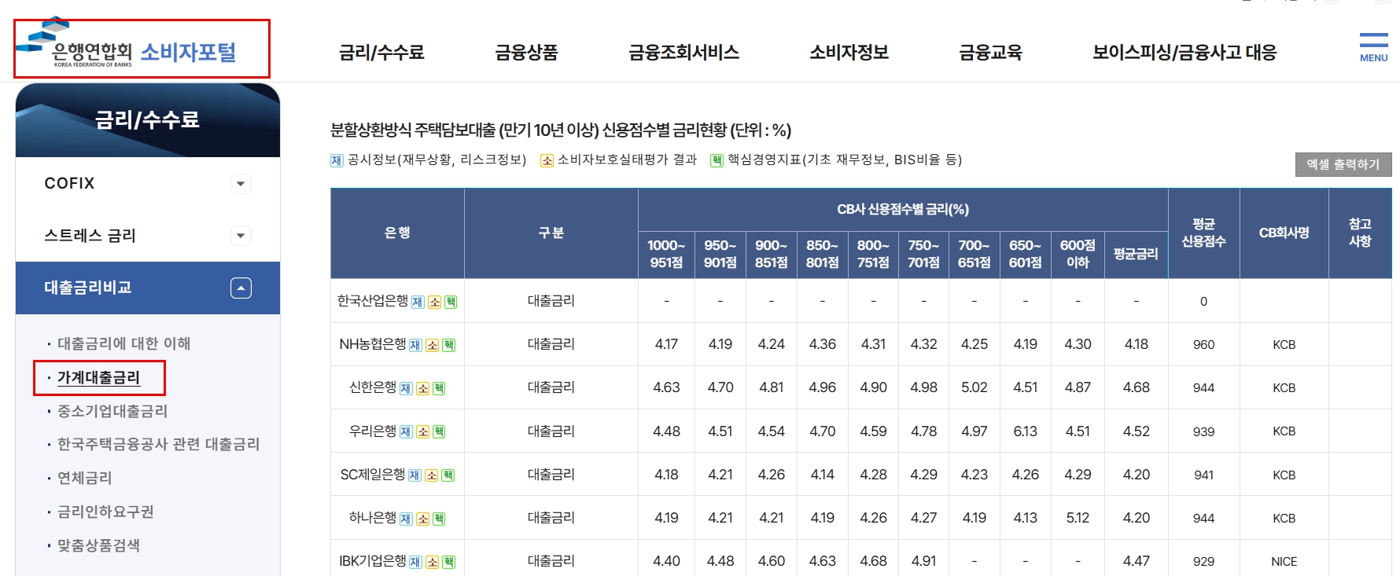The height and width of the screenshot is (576, 1400).
Task: Click the 재 공시정보 legend icon
Action: coord(337,160)
